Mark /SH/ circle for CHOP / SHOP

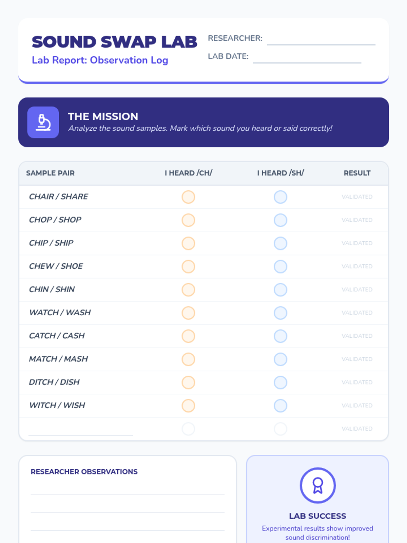280,220
